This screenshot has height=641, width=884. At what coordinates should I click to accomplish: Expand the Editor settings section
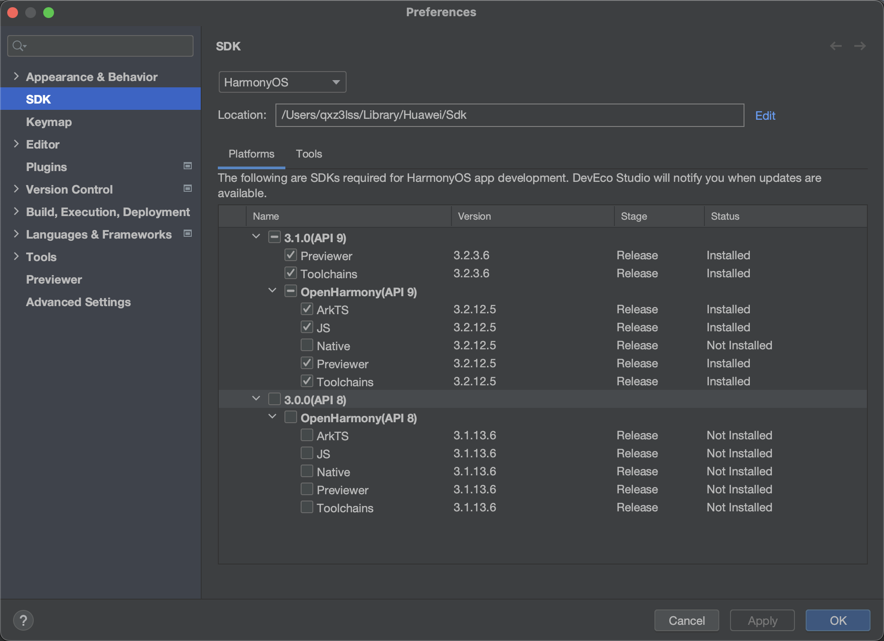(x=16, y=144)
